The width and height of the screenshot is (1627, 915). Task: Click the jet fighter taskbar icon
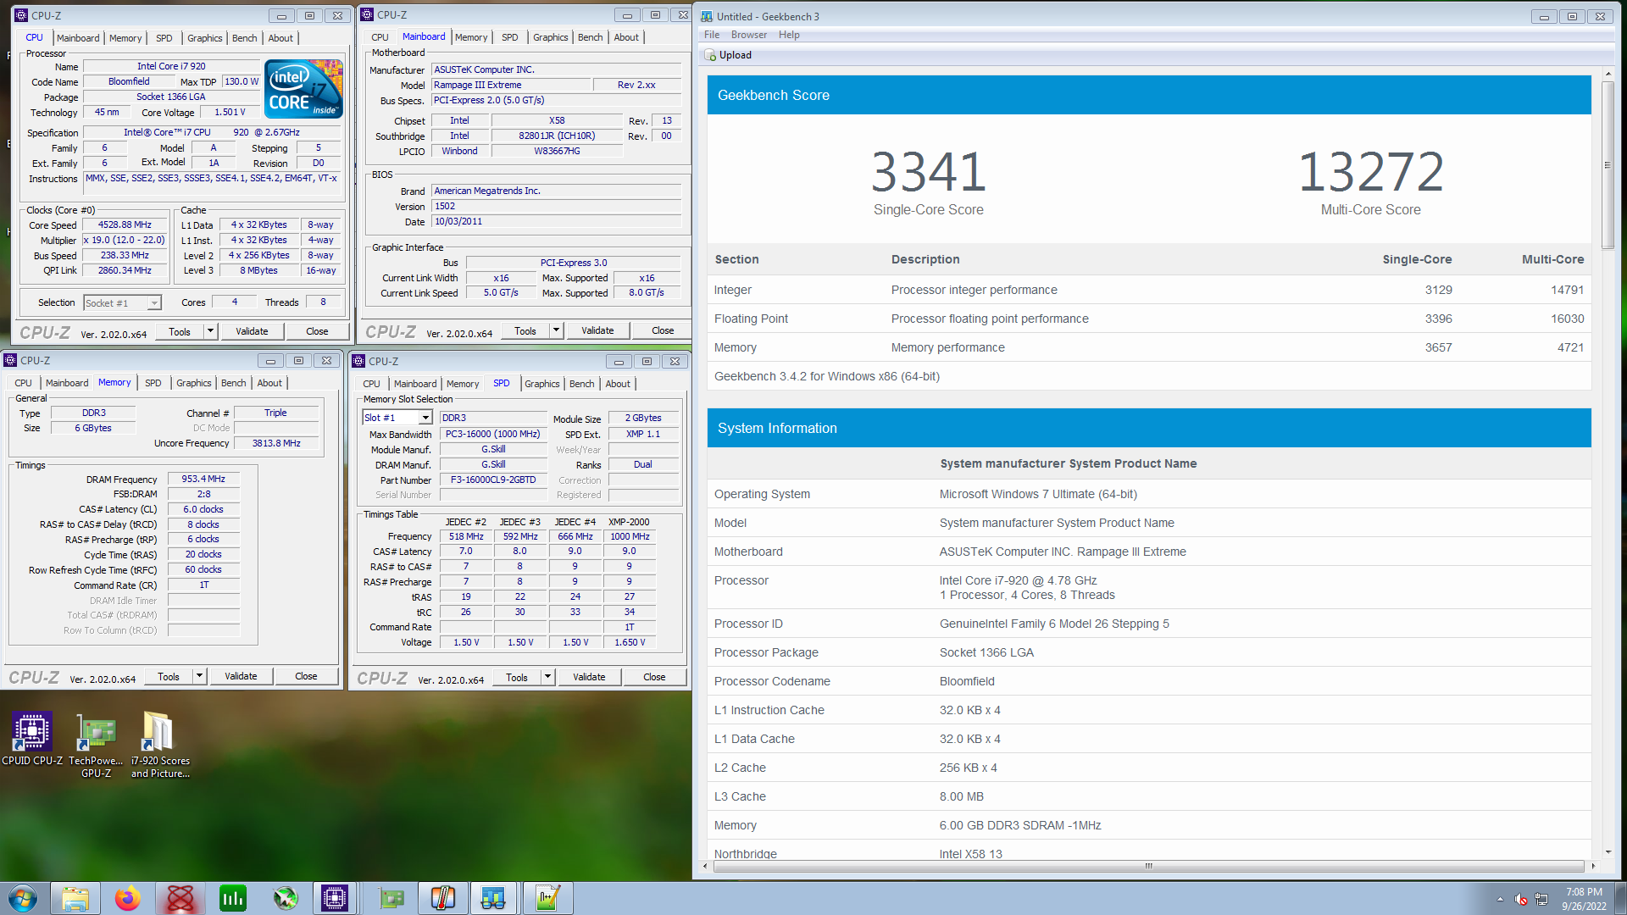[286, 898]
